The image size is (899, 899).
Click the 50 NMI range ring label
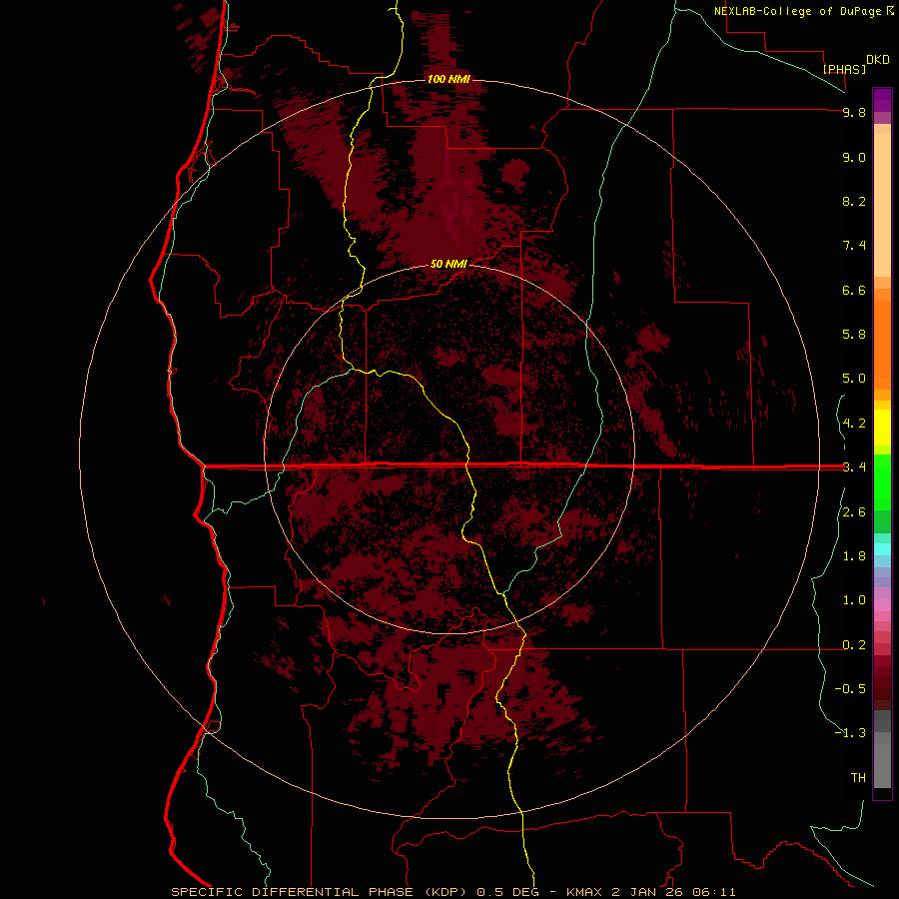tap(449, 264)
